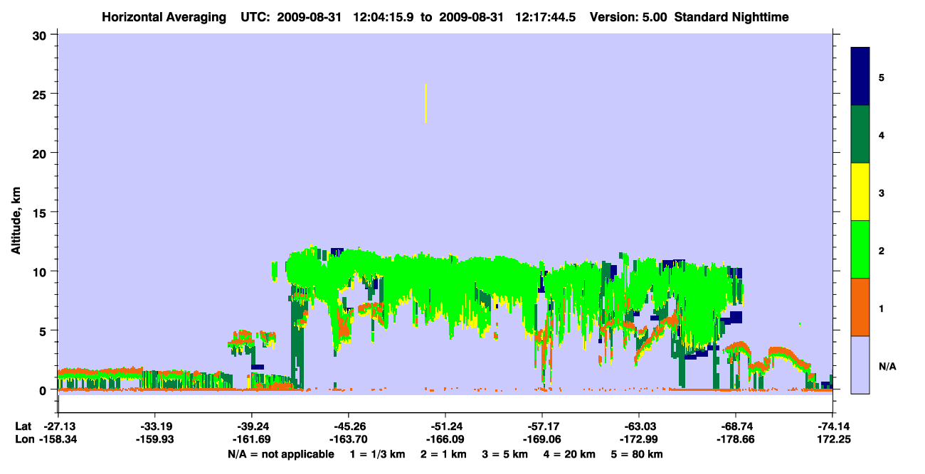Image resolution: width=925 pixels, height=474 pixels.
Task: Click the yellow vertical streak near 25 km
Action: [x=425, y=103]
